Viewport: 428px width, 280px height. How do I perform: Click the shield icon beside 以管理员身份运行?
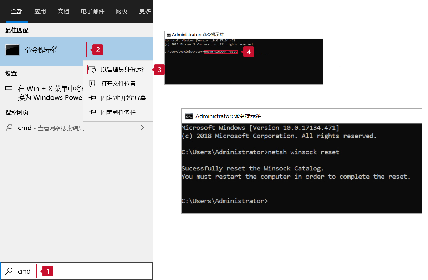92,69
